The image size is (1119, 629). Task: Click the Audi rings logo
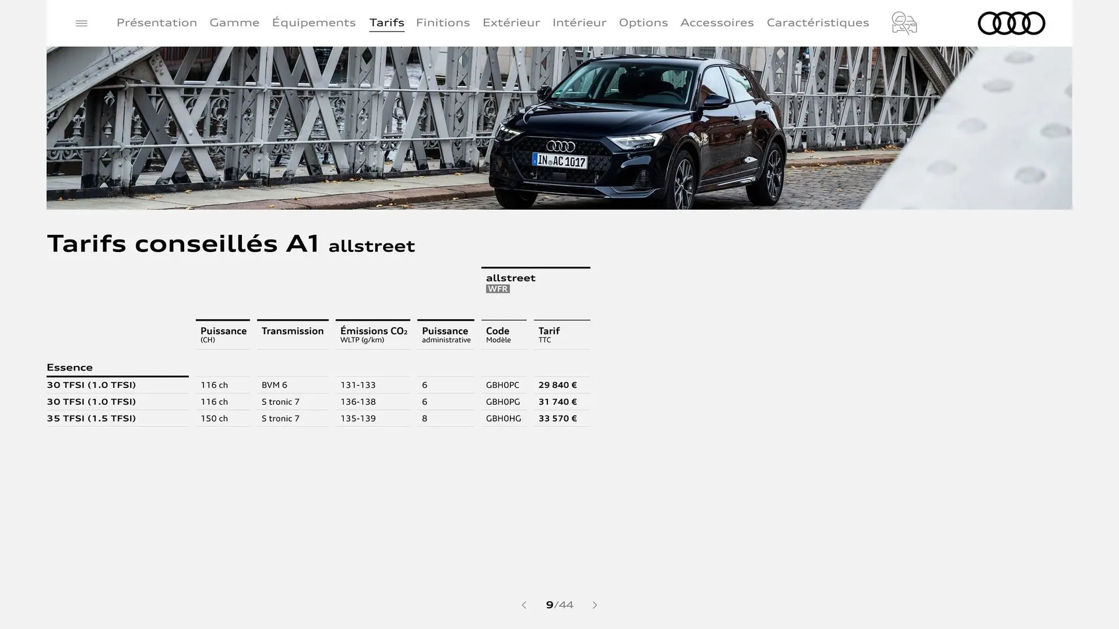pos(1011,23)
